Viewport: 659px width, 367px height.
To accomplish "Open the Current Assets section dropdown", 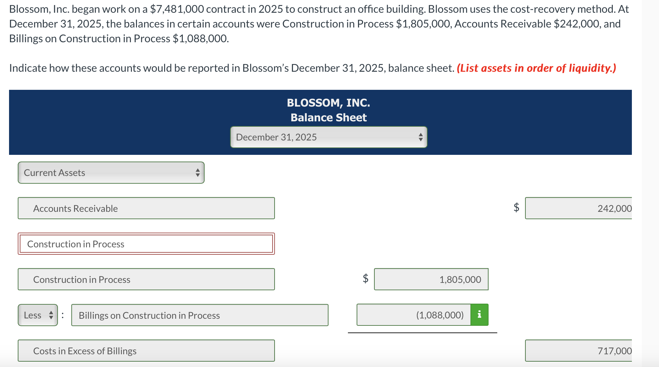I will [111, 173].
